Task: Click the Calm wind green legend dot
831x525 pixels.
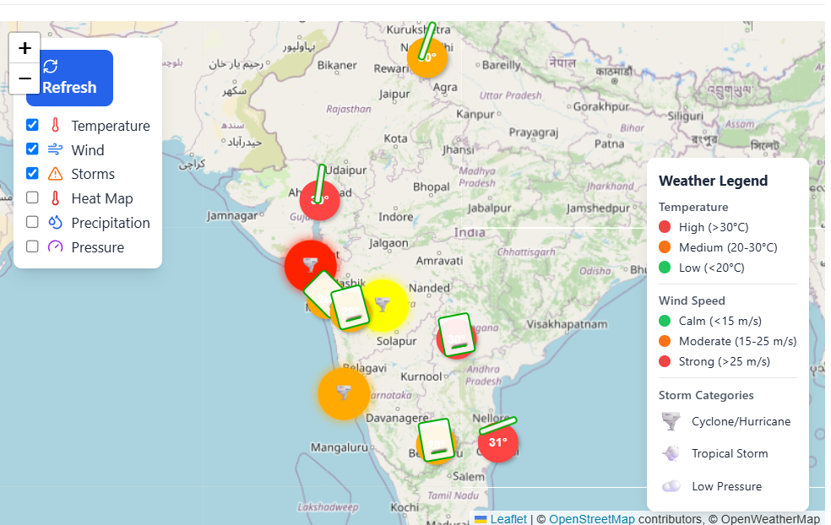Action: coord(665,321)
